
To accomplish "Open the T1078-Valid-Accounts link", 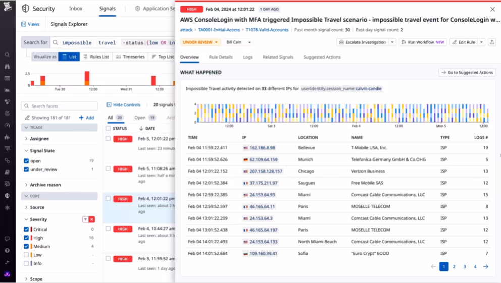I will coord(267,30).
